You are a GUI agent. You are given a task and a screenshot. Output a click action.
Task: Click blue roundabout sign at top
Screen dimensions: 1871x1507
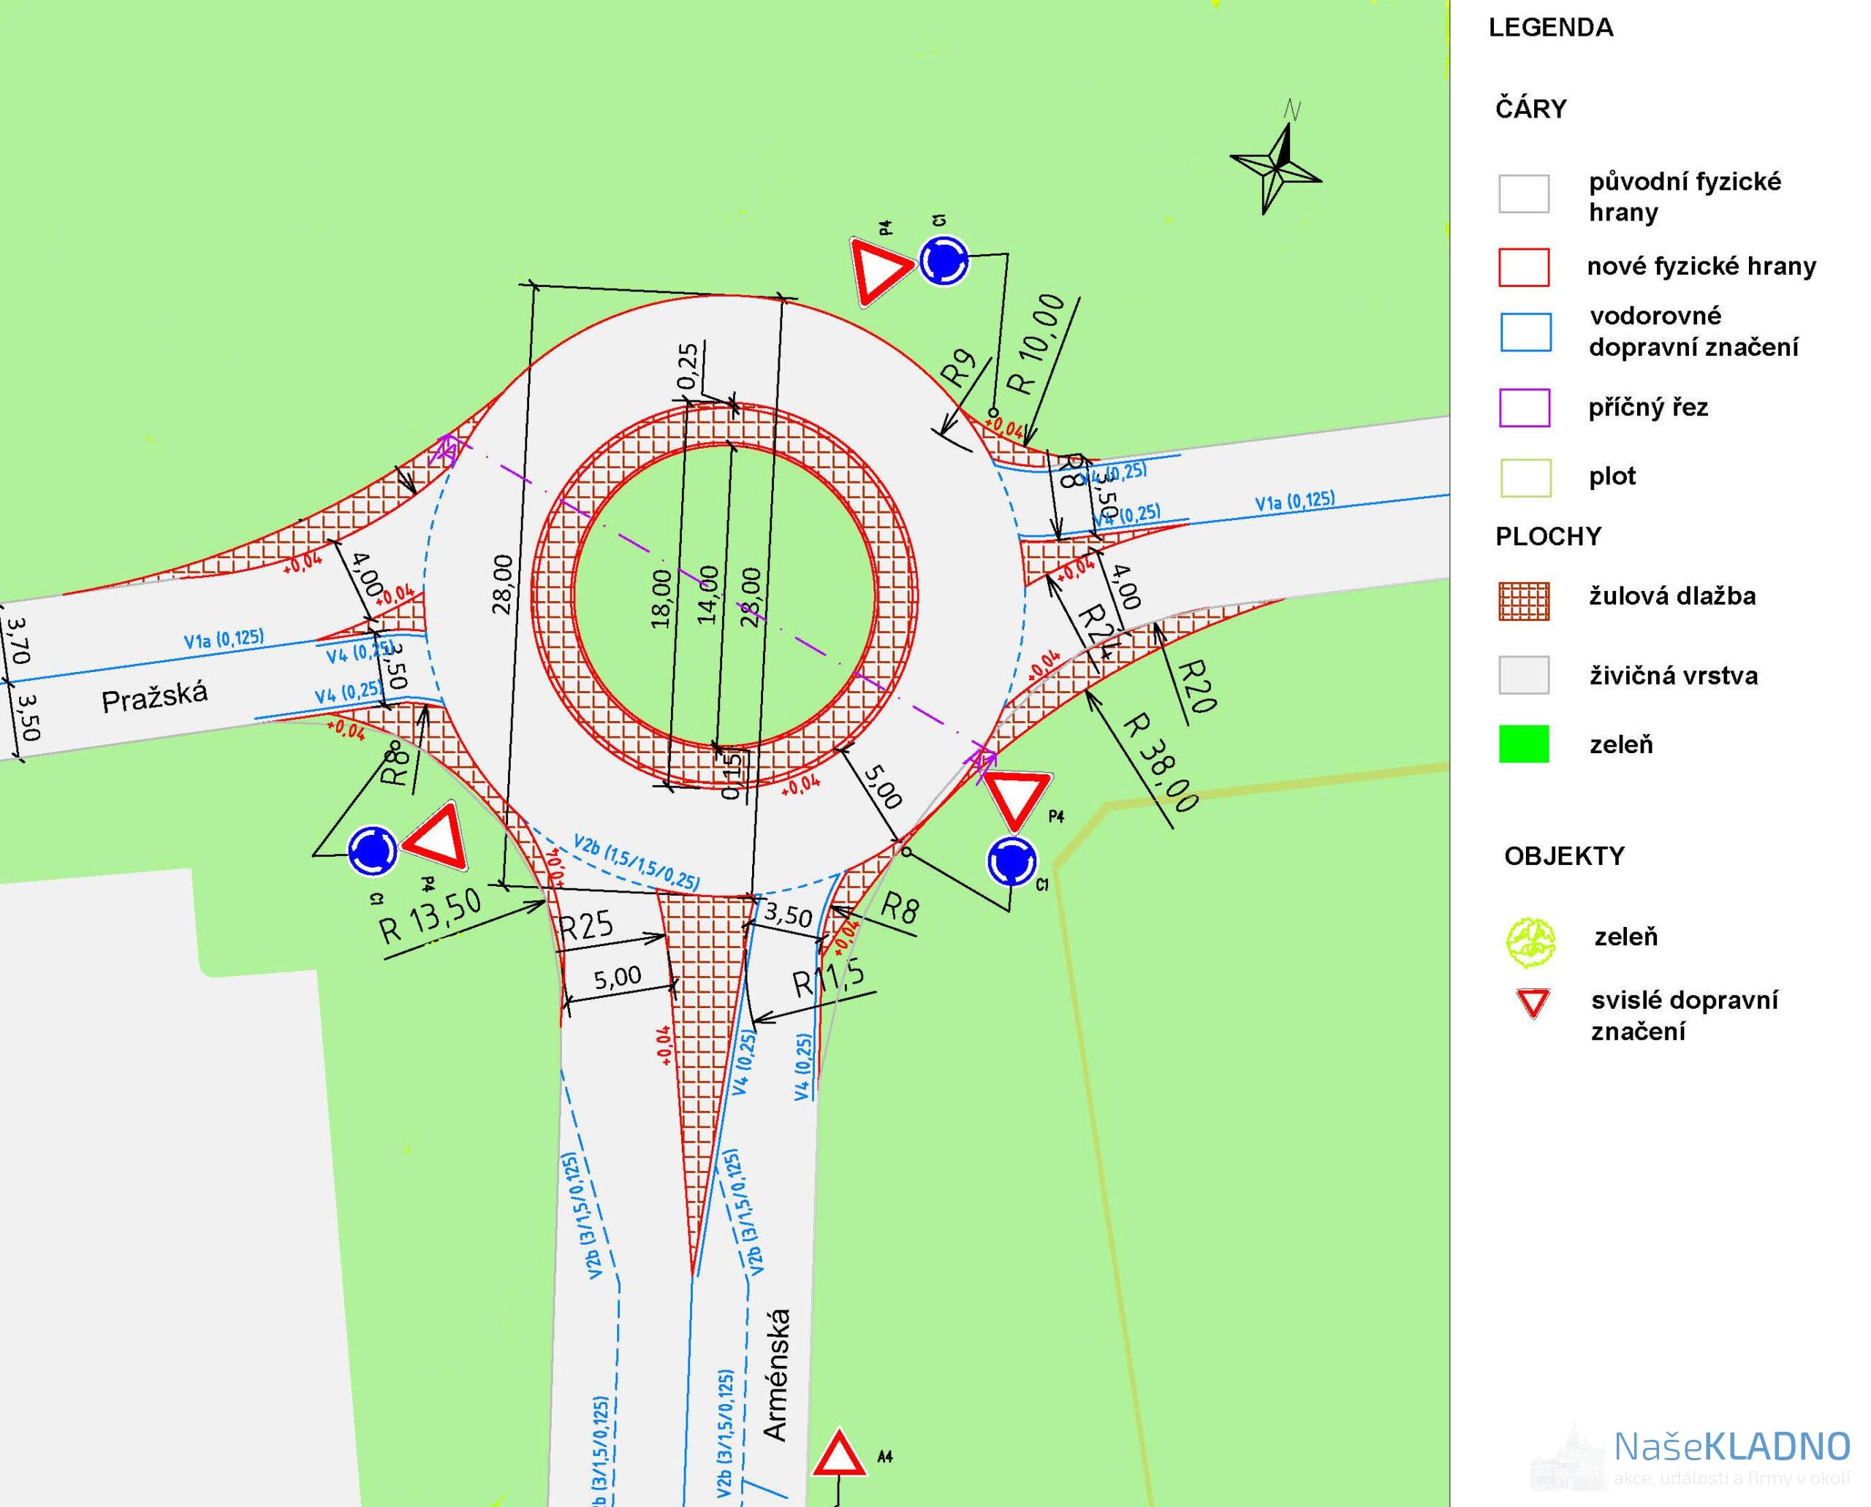tap(944, 261)
